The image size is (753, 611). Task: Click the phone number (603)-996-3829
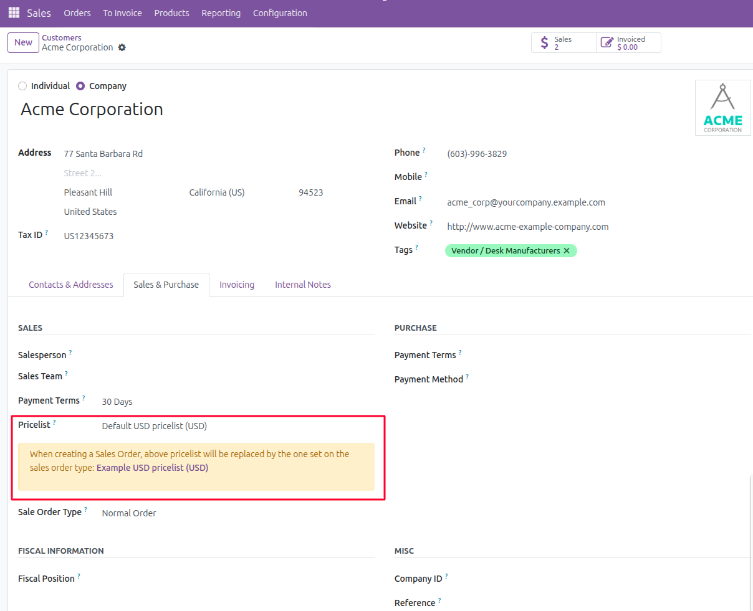pos(477,154)
